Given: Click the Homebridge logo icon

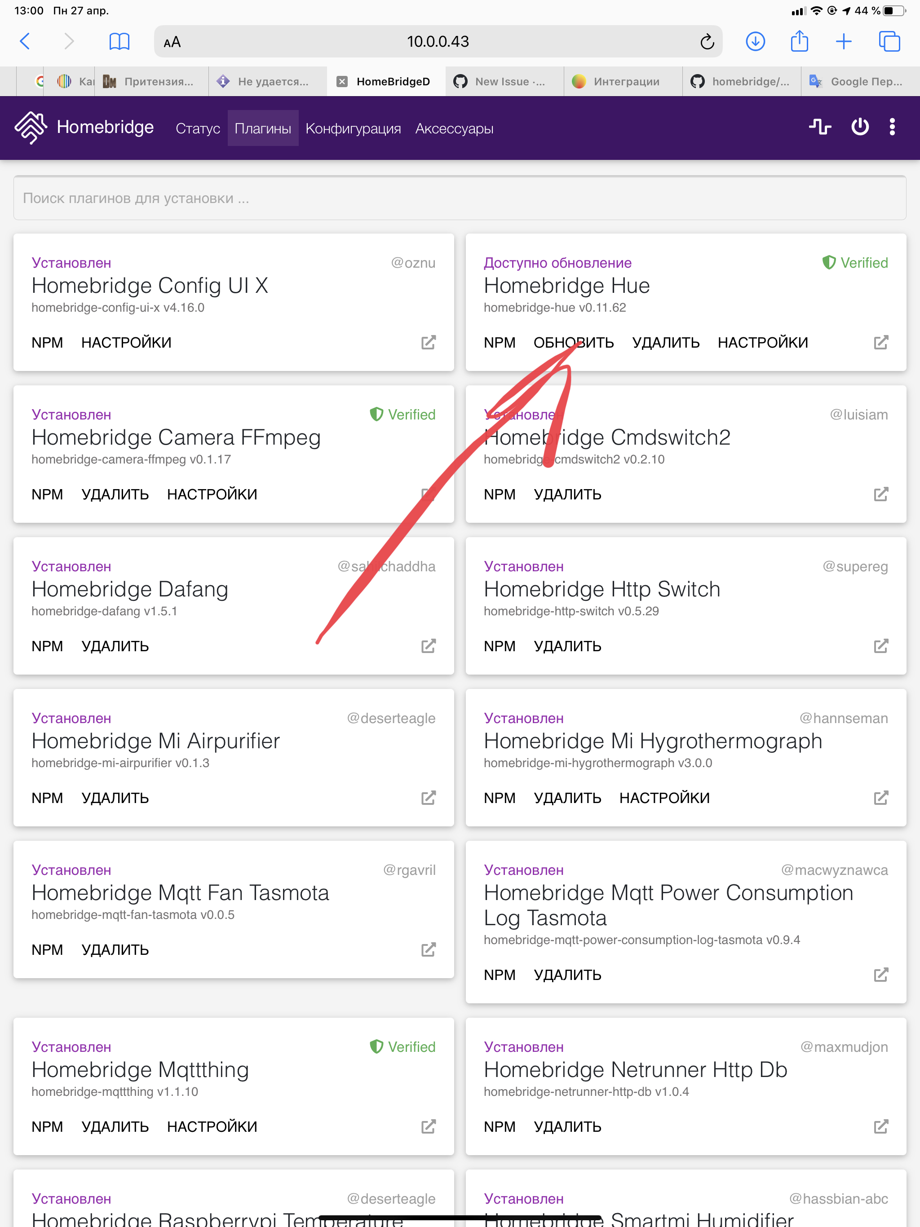Looking at the screenshot, I should point(31,127).
